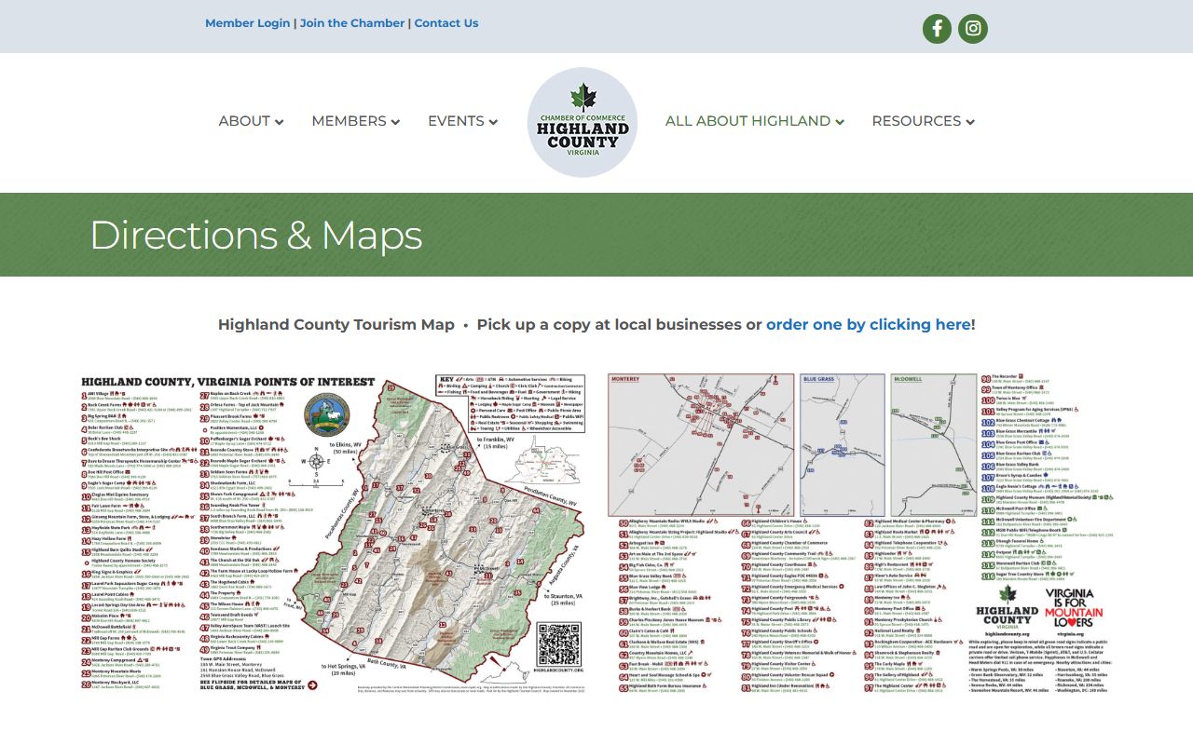The height and width of the screenshot is (745, 1193).
Task: Open the Member Login link
Action: point(248,23)
